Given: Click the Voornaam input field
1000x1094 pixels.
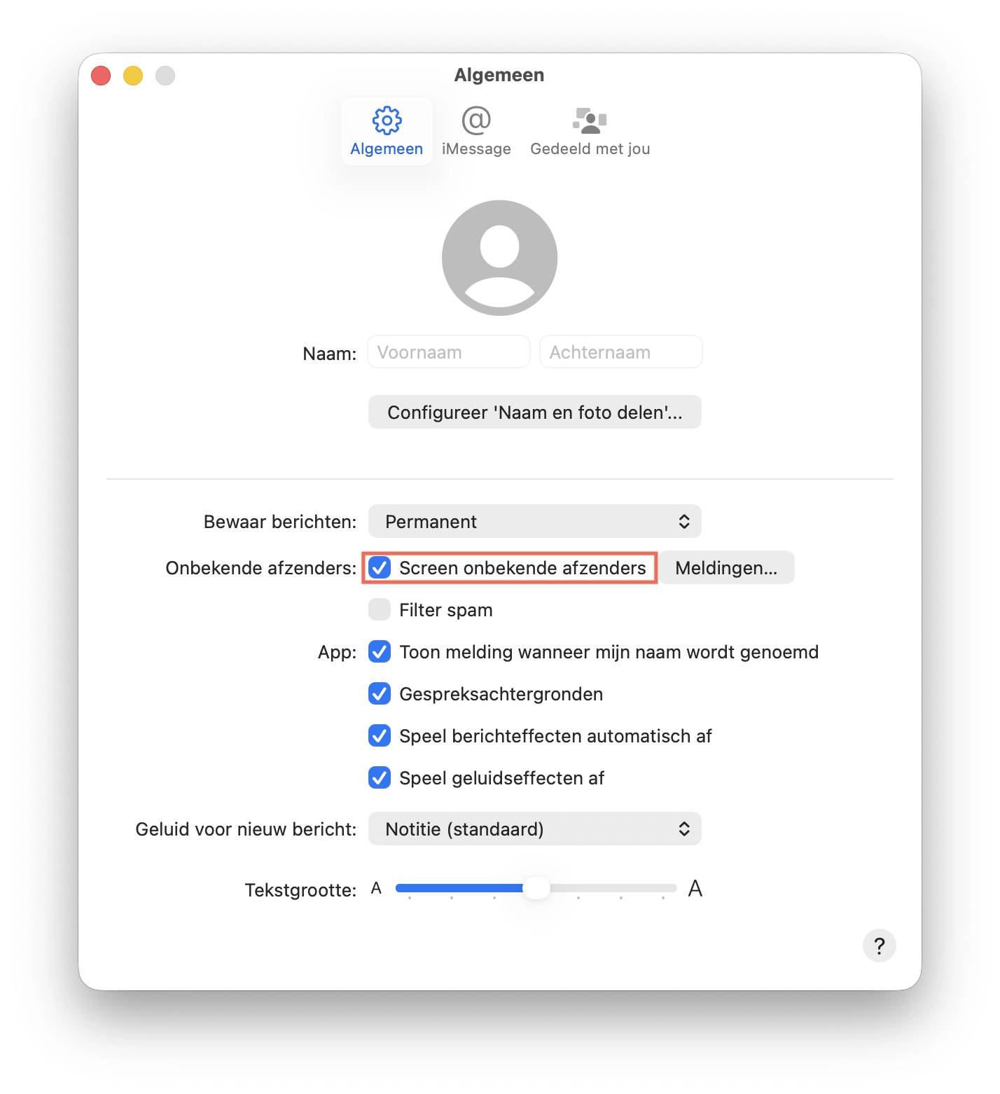Looking at the screenshot, I should tap(448, 352).
